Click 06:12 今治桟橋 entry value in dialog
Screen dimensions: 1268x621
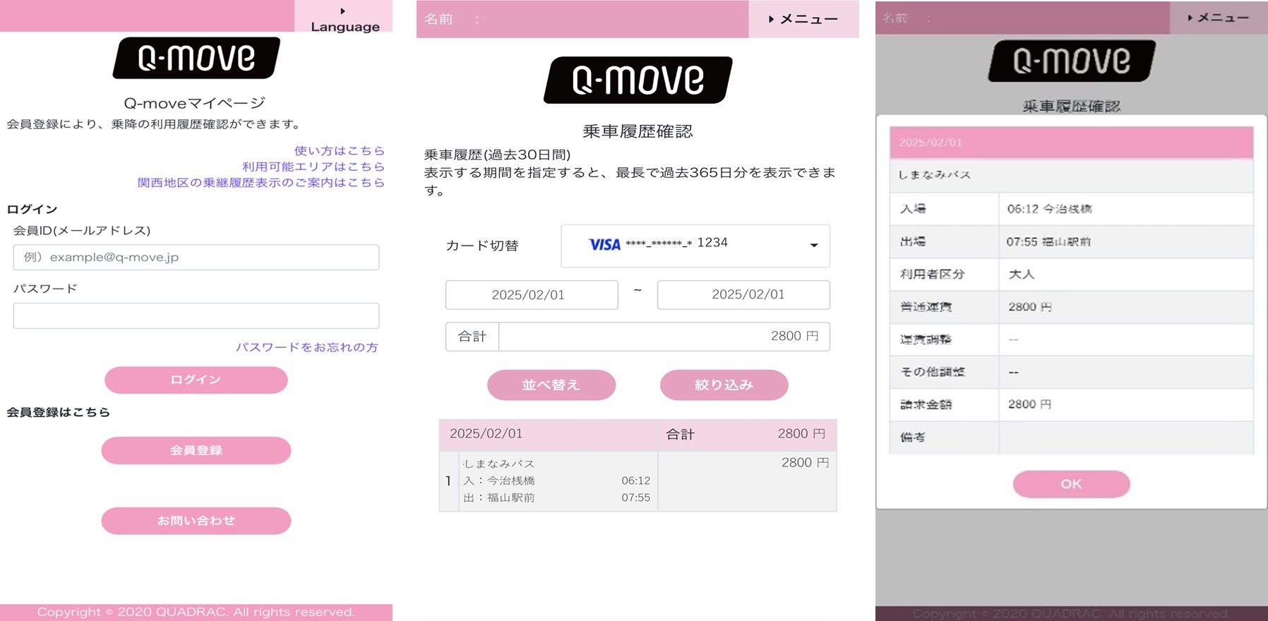coord(1049,209)
